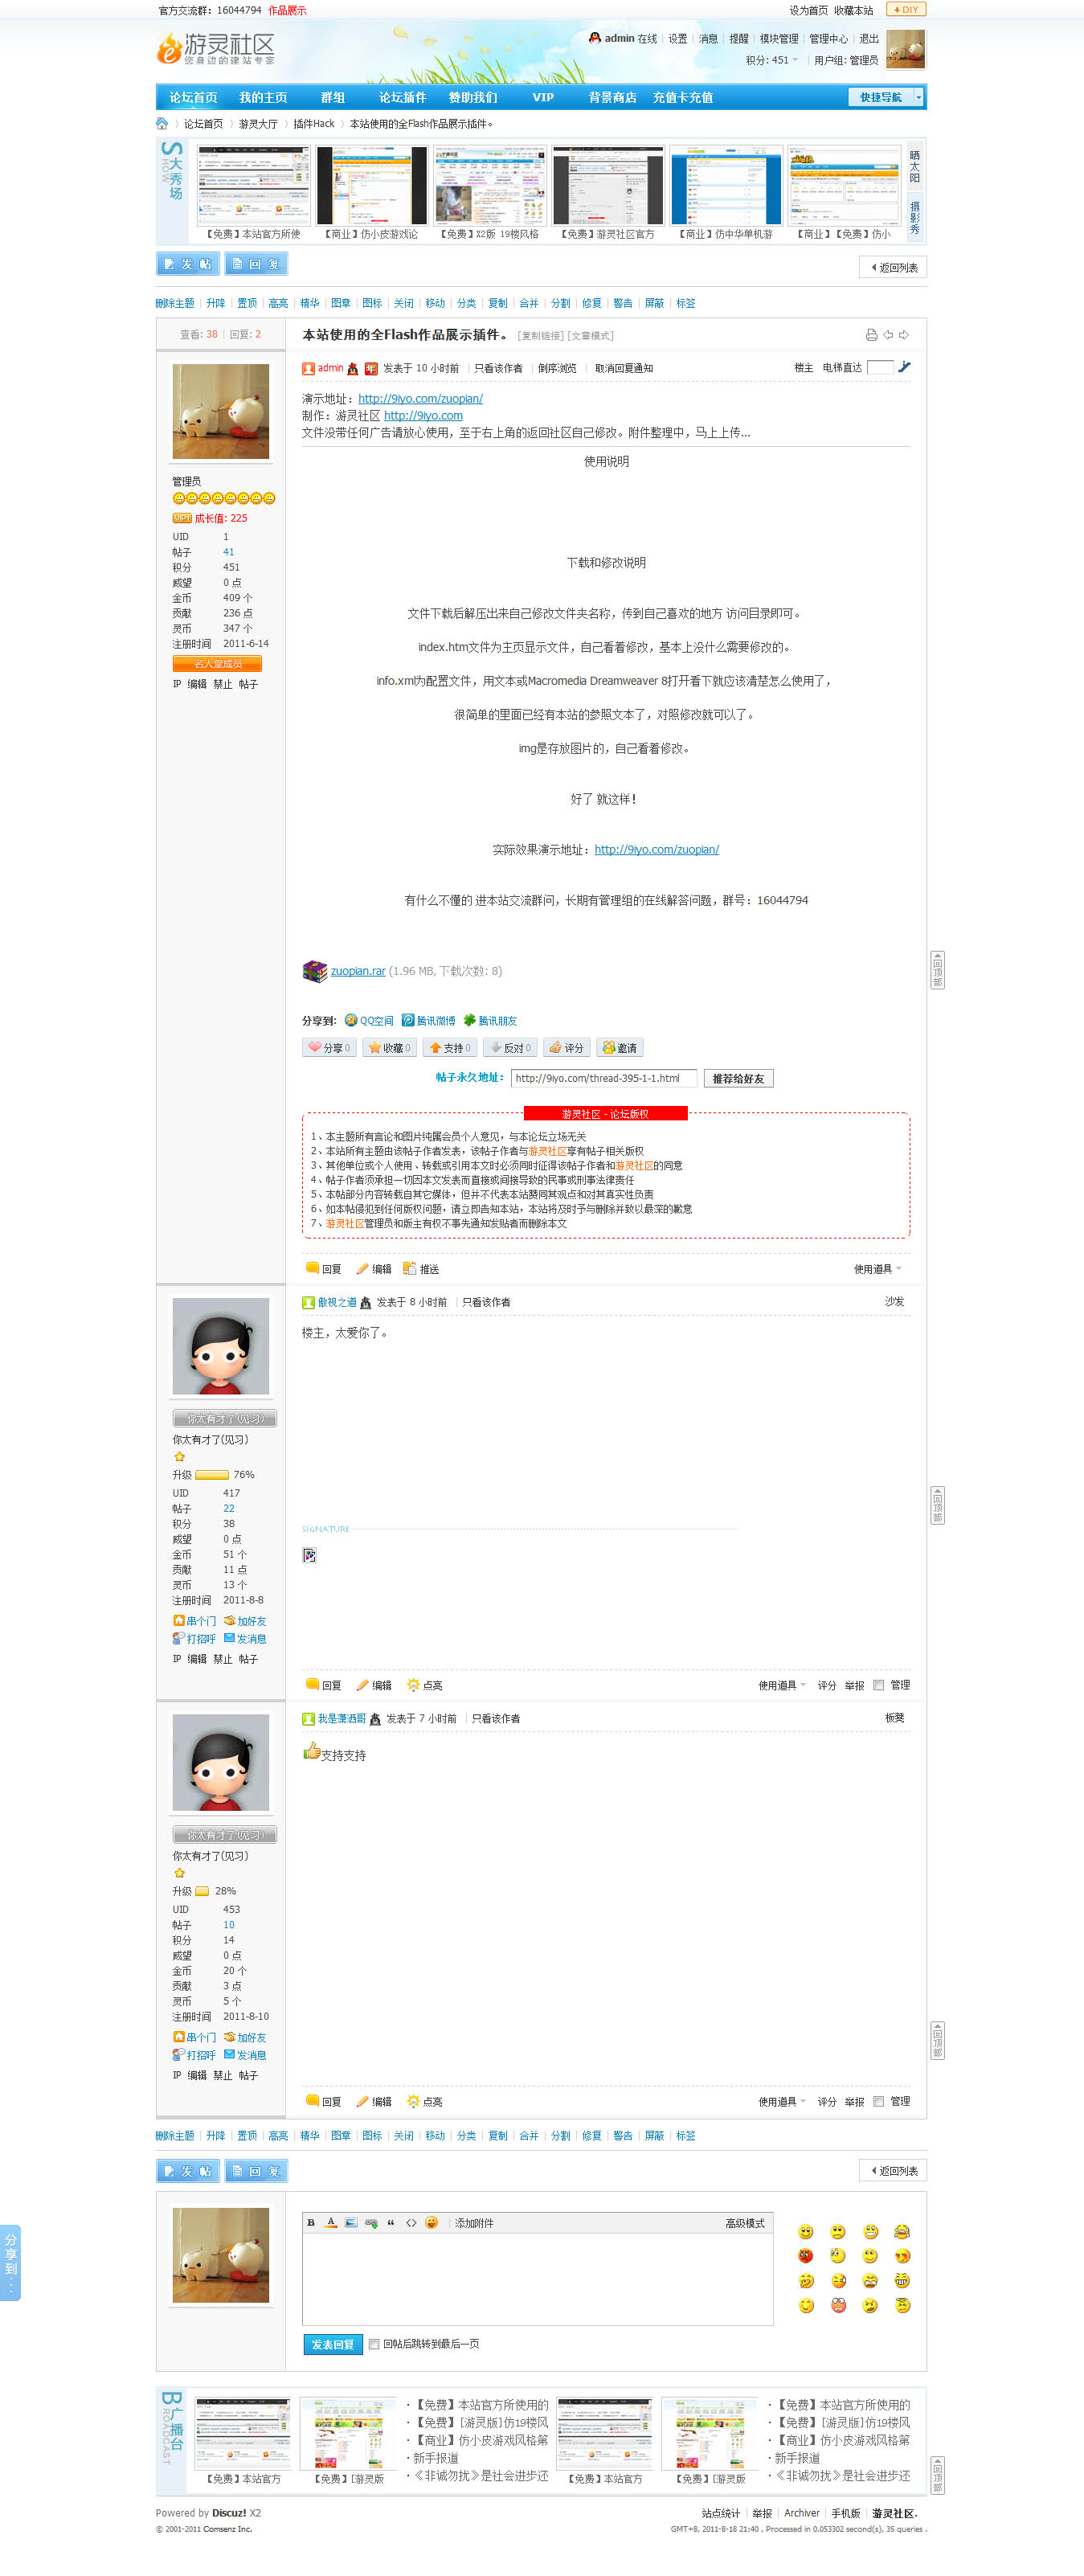Click the font color icon in reply editor

click(x=331, y=2223)
